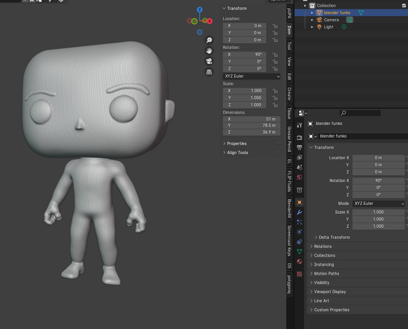Open the Mode XYZ Euler dropdown in Properties editor

point(379,203)
